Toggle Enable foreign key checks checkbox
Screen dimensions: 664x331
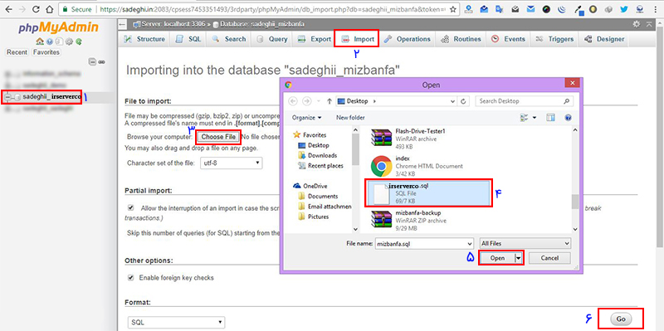[x=131, y=278]
